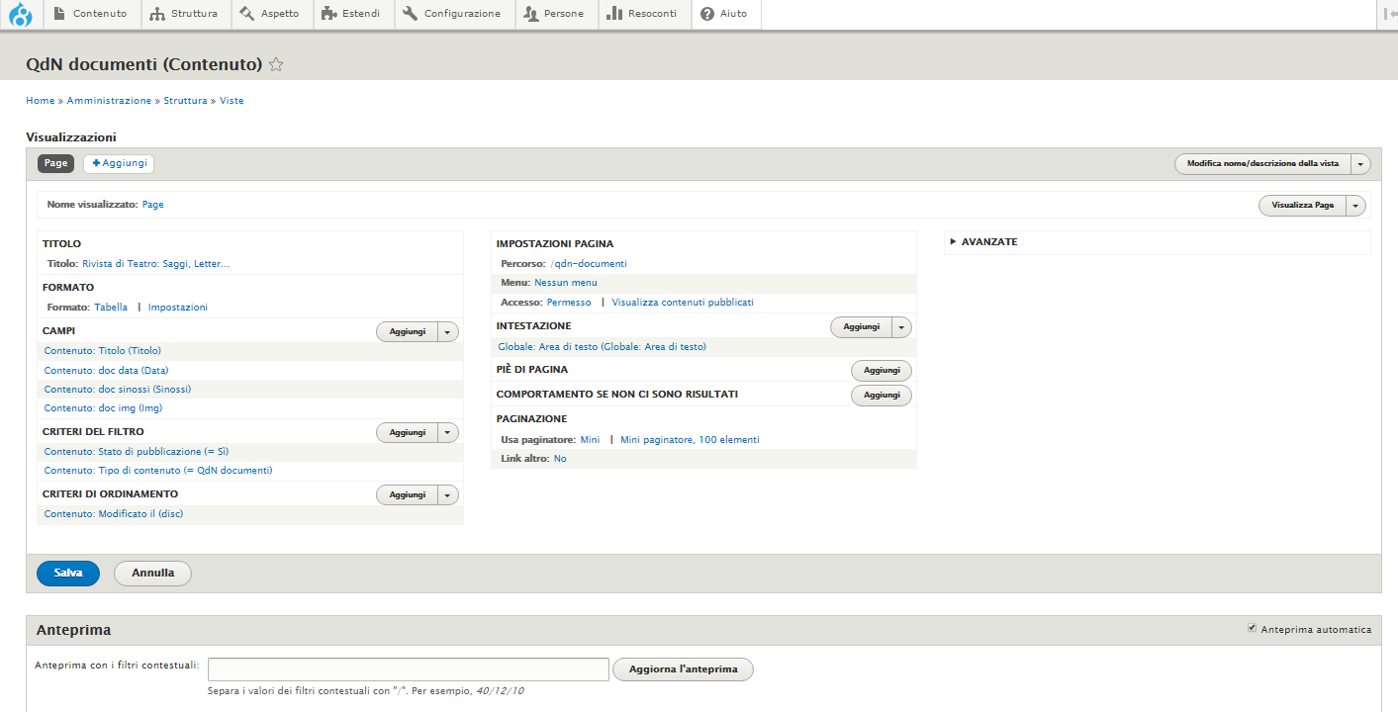The width and height of the screenshot is (1398, 712).
Task: Click the star shortcut icon beside title
Action: 276,64
